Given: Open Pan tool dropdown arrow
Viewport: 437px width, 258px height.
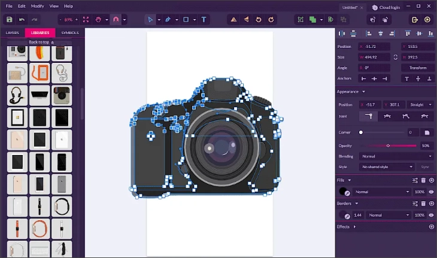Looking at the screenshot, I should coord(107,20).
